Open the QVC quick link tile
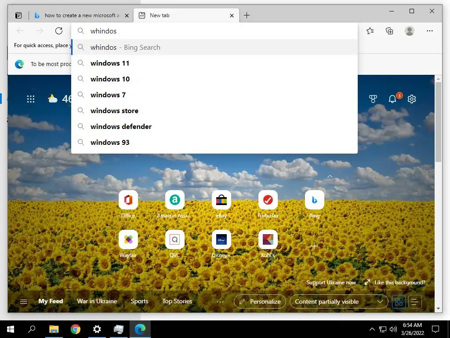This screenshot has width=450, height=338. (x=174, y=239)
